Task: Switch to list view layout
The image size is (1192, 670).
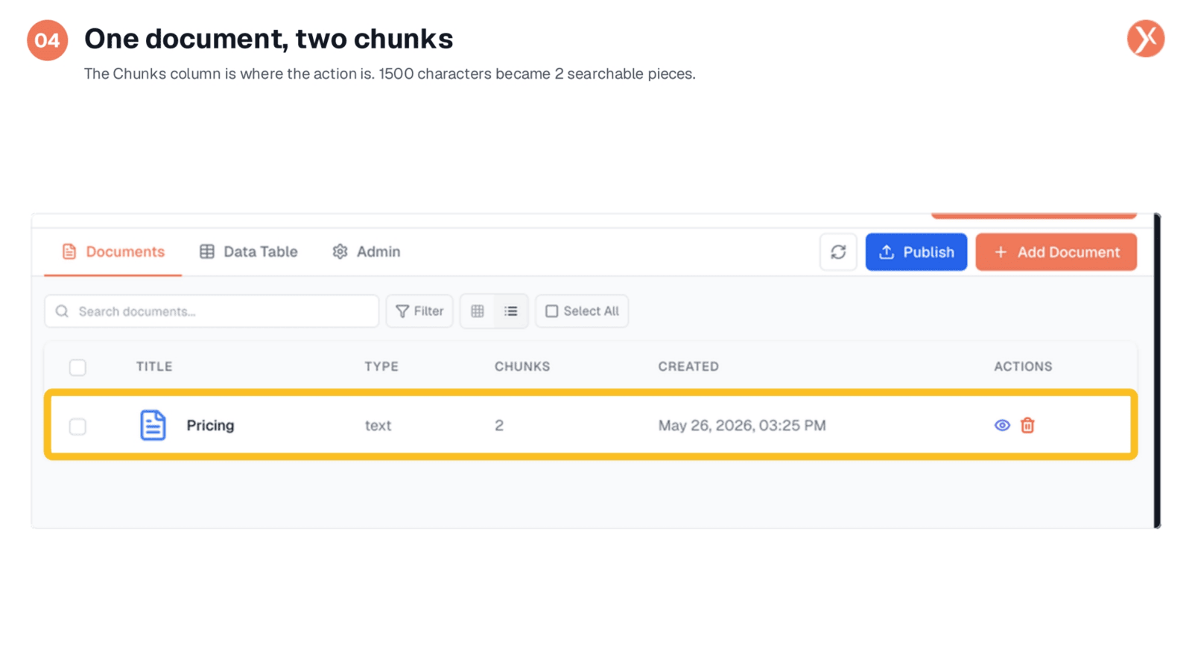Action: [510, 311]
